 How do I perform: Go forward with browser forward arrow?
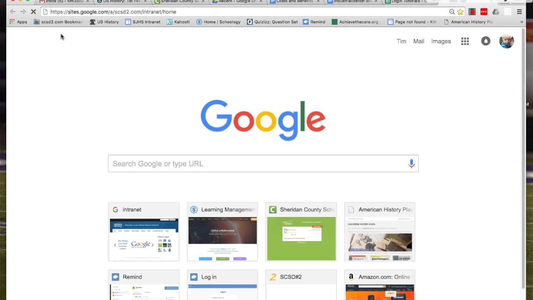click(23, 12)
